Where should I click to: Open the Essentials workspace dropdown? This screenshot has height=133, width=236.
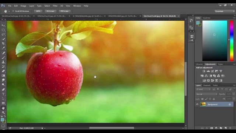coord(225,11)
